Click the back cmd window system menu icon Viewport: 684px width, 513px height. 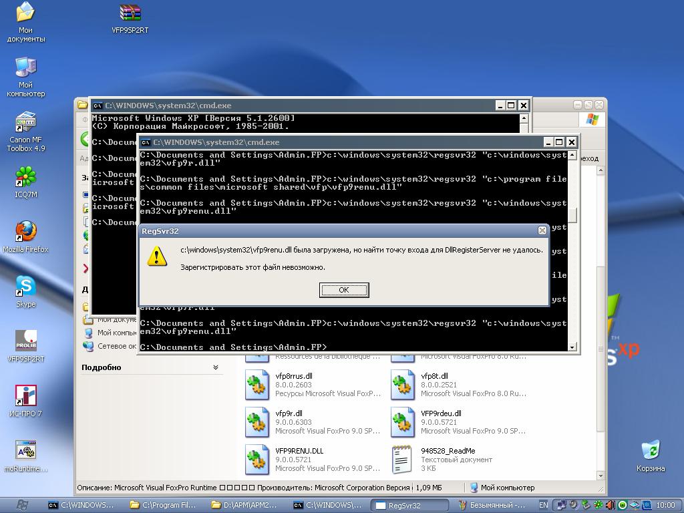tap(98, 106)
